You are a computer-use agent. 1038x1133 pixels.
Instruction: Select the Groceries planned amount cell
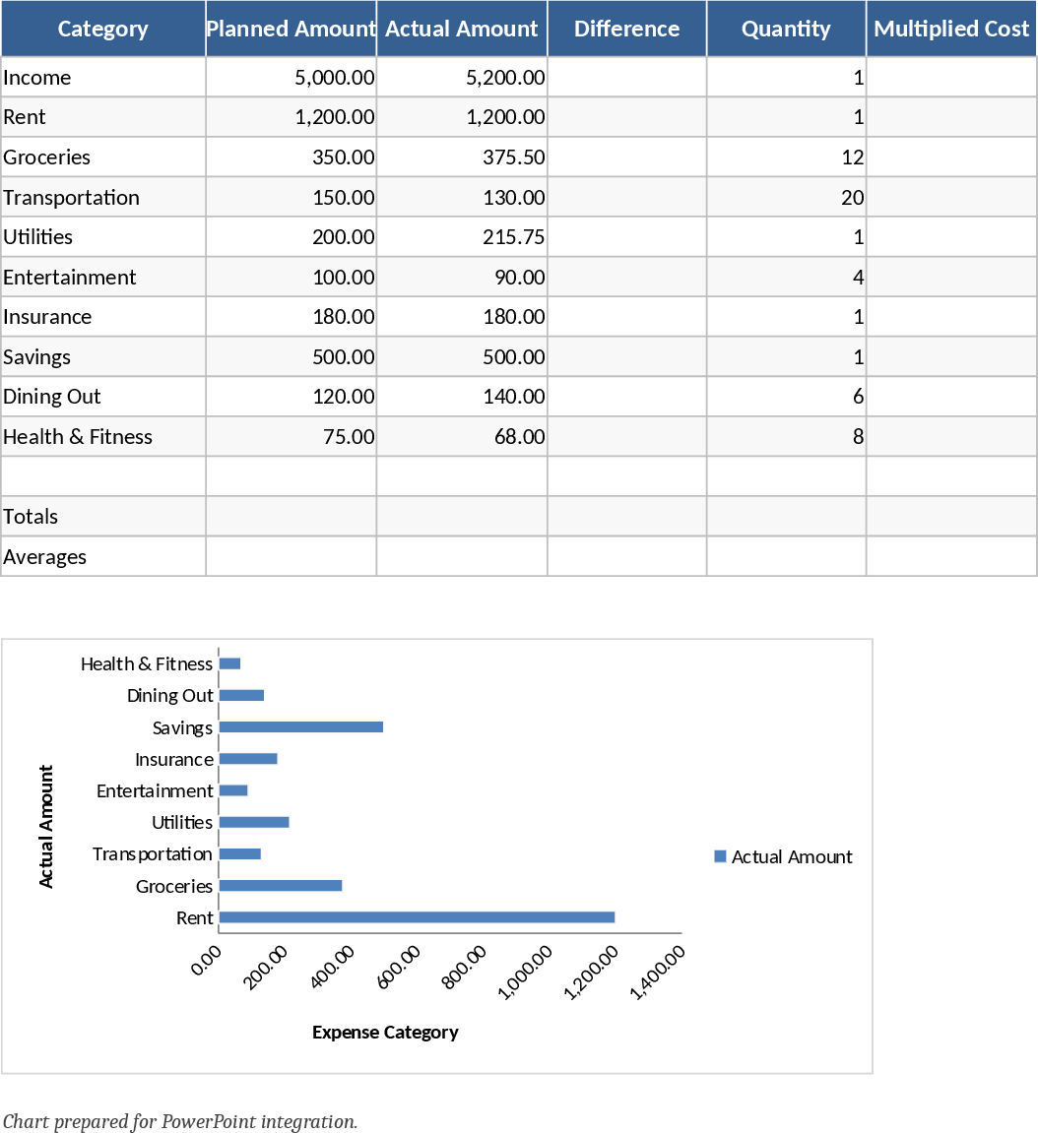[x=291, y=157]
